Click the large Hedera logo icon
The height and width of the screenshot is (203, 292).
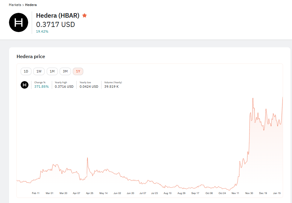[19, 22]
